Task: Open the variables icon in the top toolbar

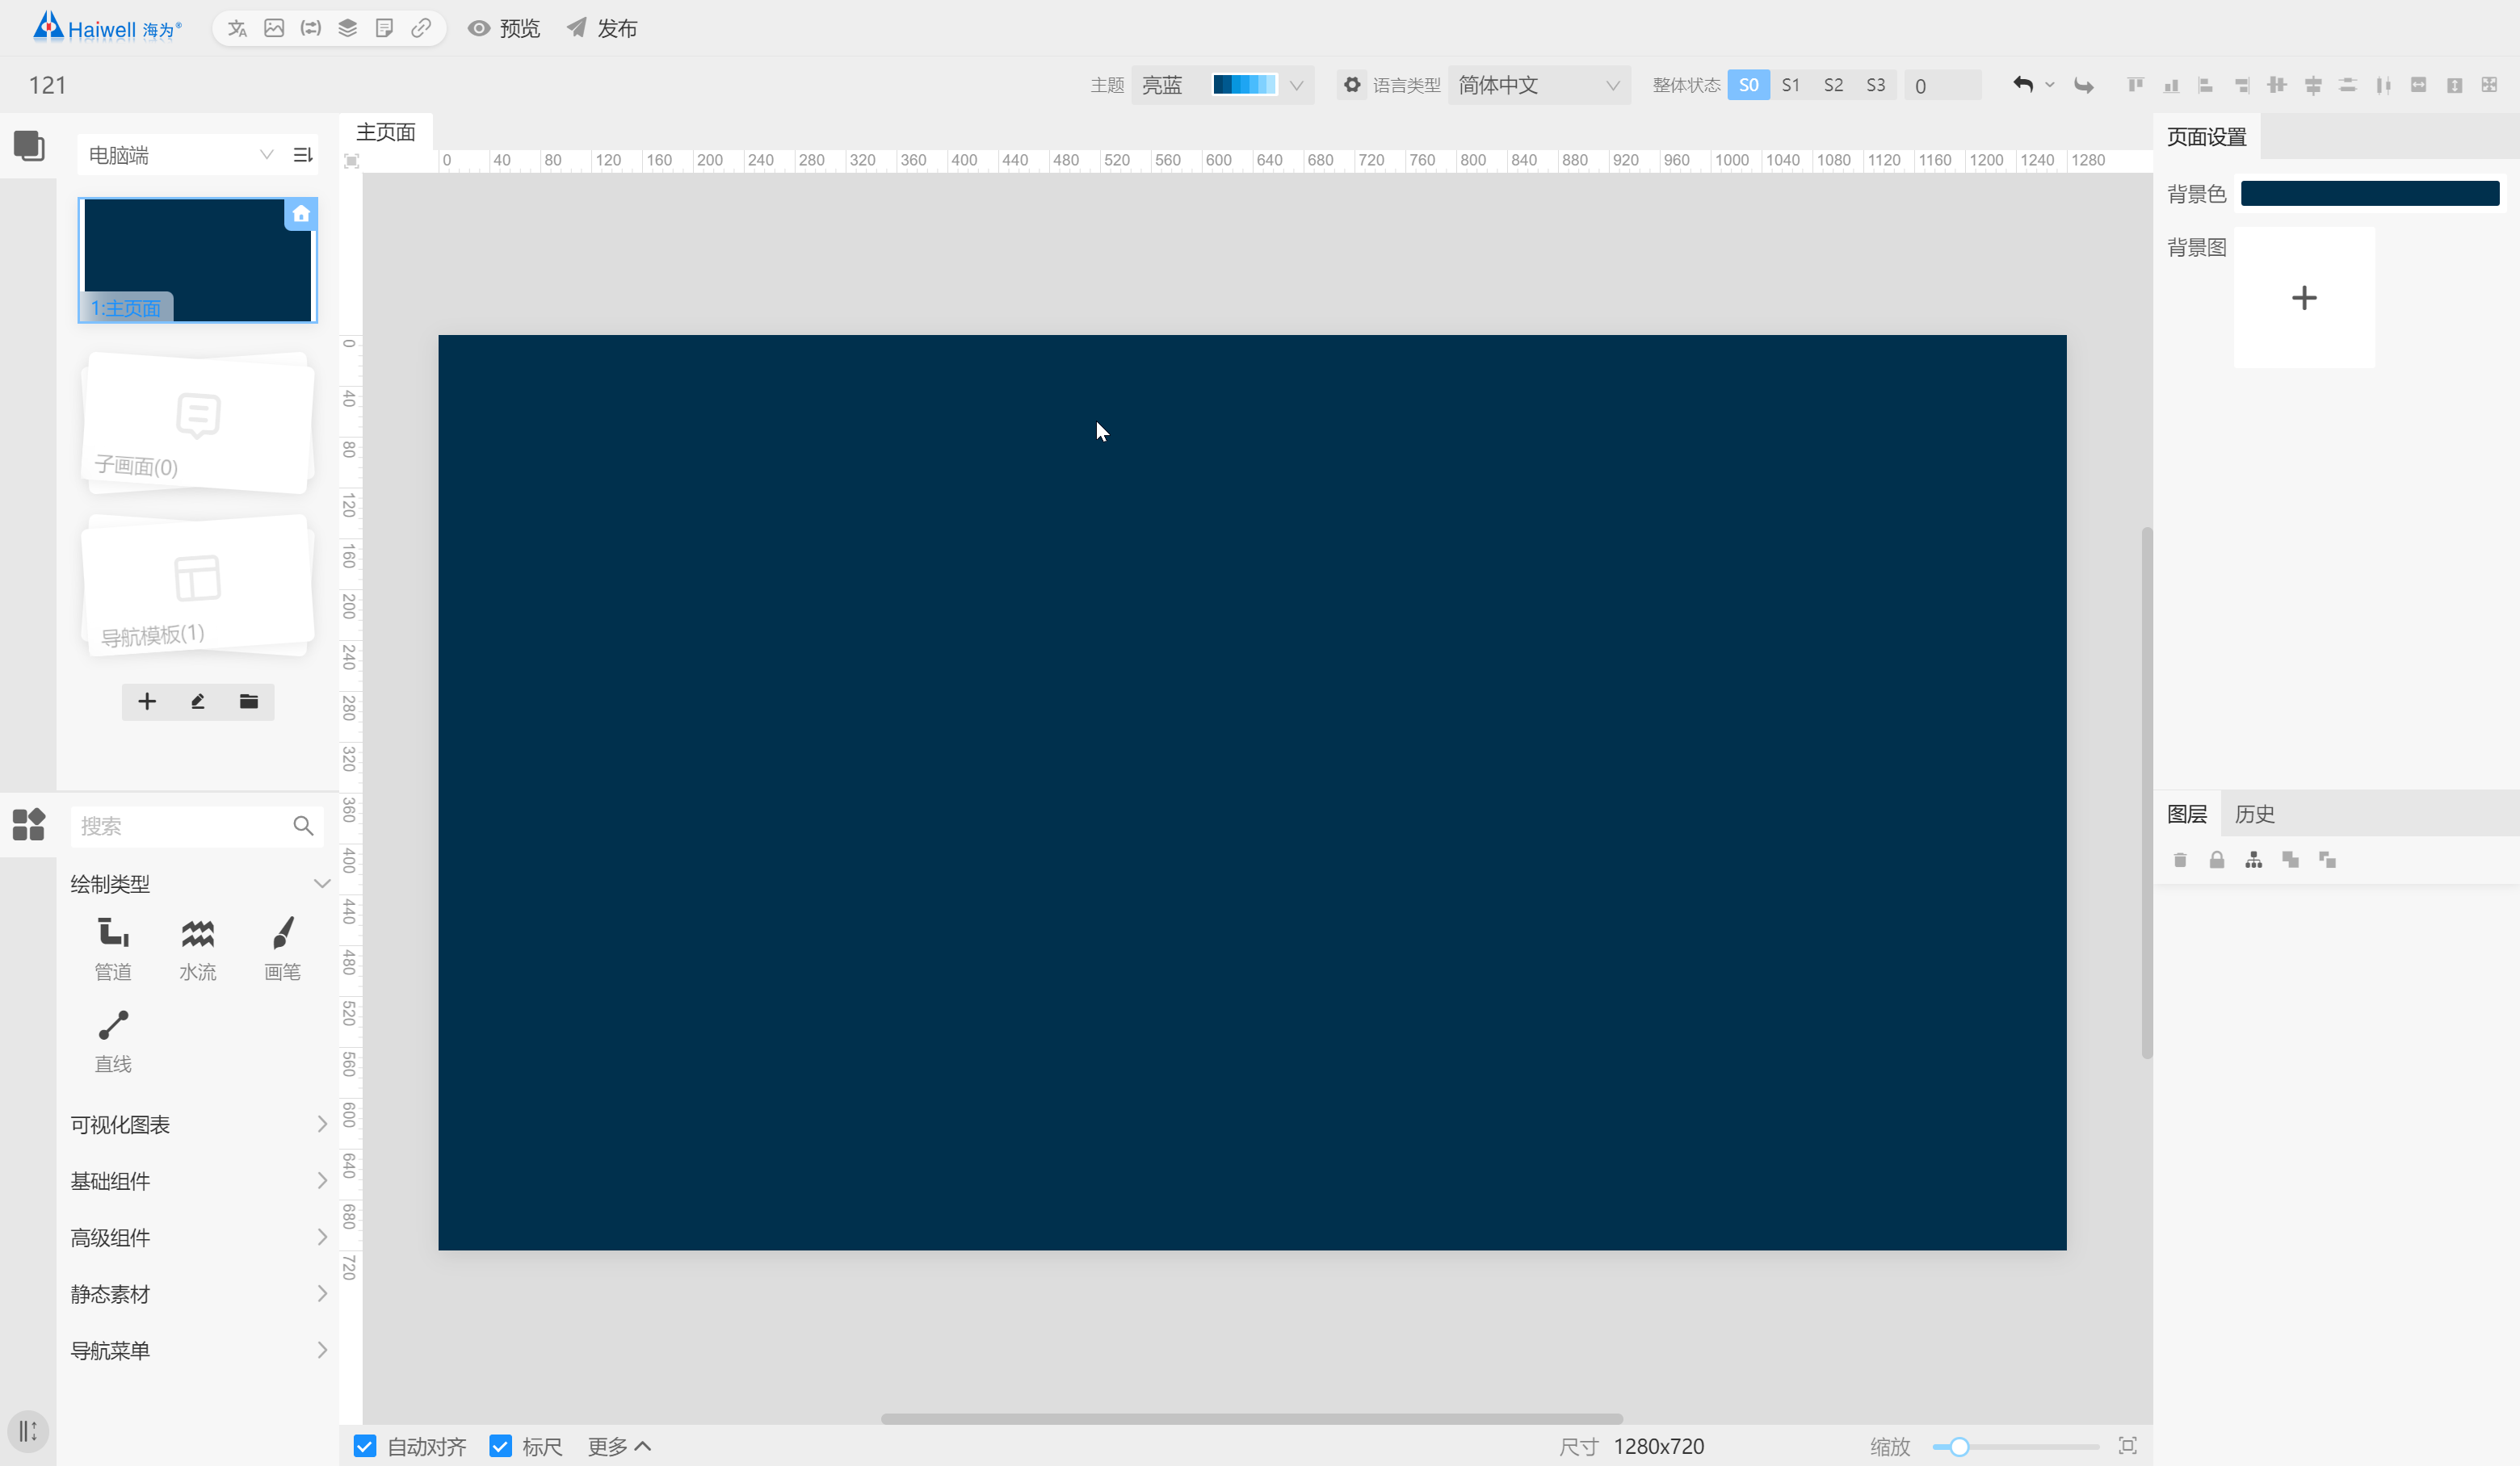Action: tap(311, 28)
